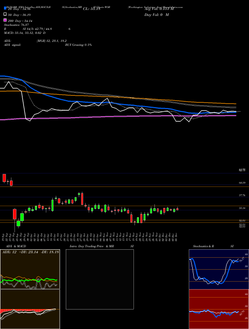249x329 pixels.
Task: Click the ADX: 12 +DY: 23.14 -DY: 18.18 header
Action: [30, 252]
